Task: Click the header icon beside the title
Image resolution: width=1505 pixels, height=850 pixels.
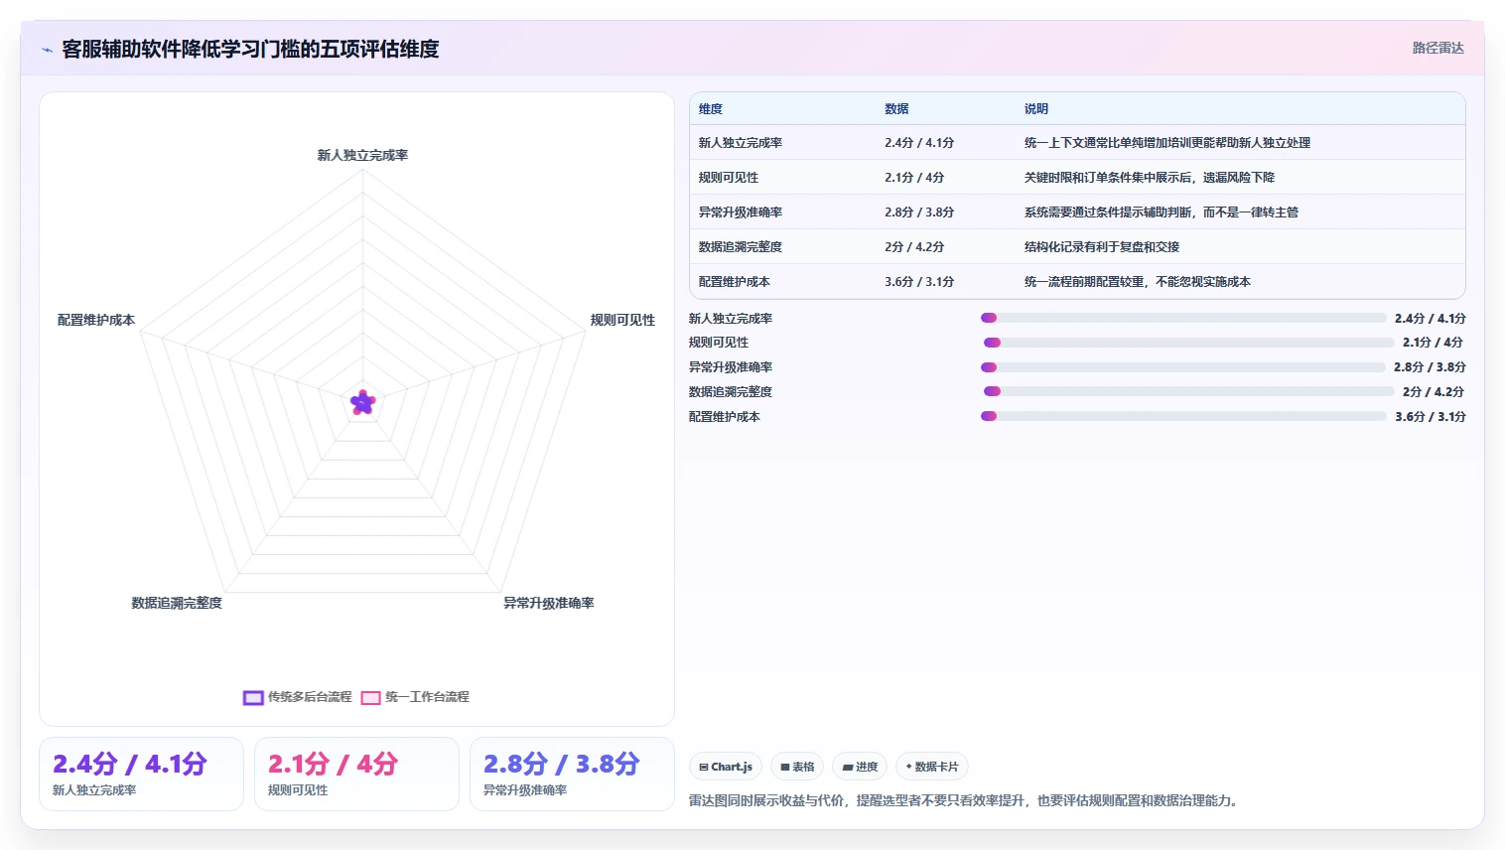Action: pyautogui.click(x=47, y=50)
